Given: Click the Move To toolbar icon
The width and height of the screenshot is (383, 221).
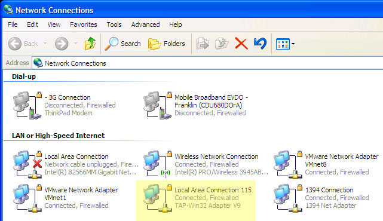Looking at the screenshot, I should click(x=203, y=44).
